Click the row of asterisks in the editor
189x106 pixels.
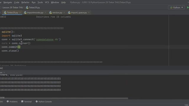[51, 62]
